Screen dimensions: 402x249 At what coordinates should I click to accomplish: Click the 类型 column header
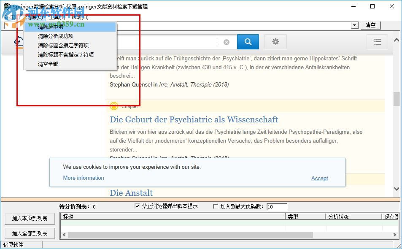[305, 217]
